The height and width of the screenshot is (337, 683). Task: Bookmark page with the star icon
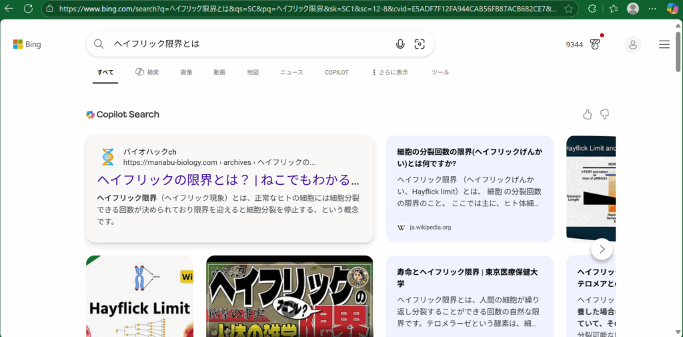click(568, 9)
